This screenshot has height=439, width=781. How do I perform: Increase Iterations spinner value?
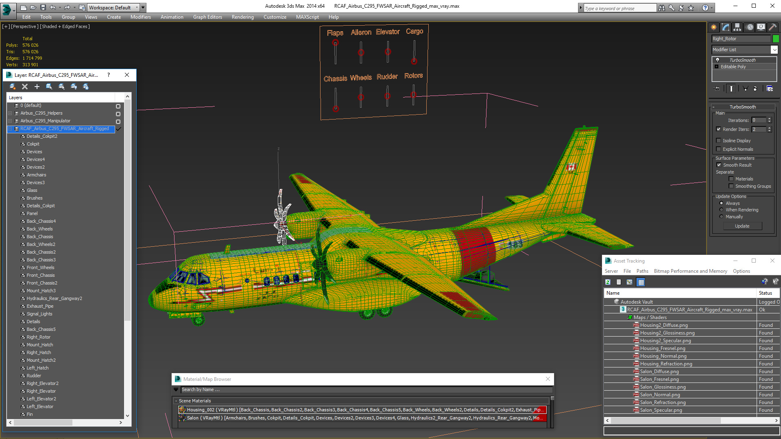769,119
